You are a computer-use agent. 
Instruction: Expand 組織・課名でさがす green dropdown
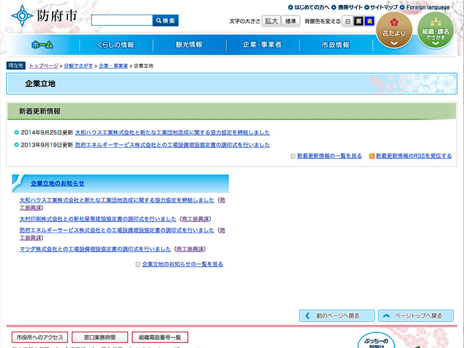[x=436, y=31]
